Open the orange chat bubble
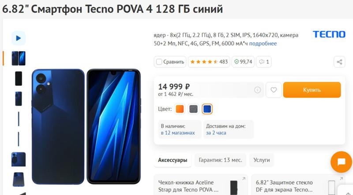Image resolution: width=353 pixels, height=195 pixels. pyautogui.click(x=341, y=162)
